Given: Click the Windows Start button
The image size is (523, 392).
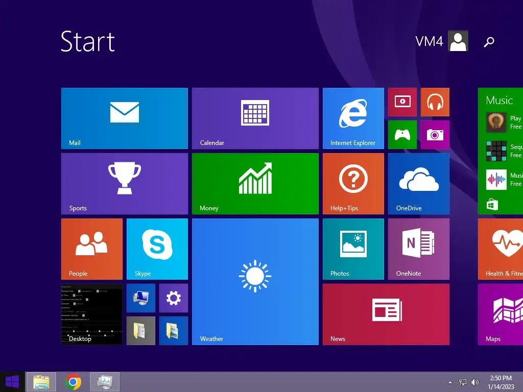Looking at the screenshot, I should (12, 382).
